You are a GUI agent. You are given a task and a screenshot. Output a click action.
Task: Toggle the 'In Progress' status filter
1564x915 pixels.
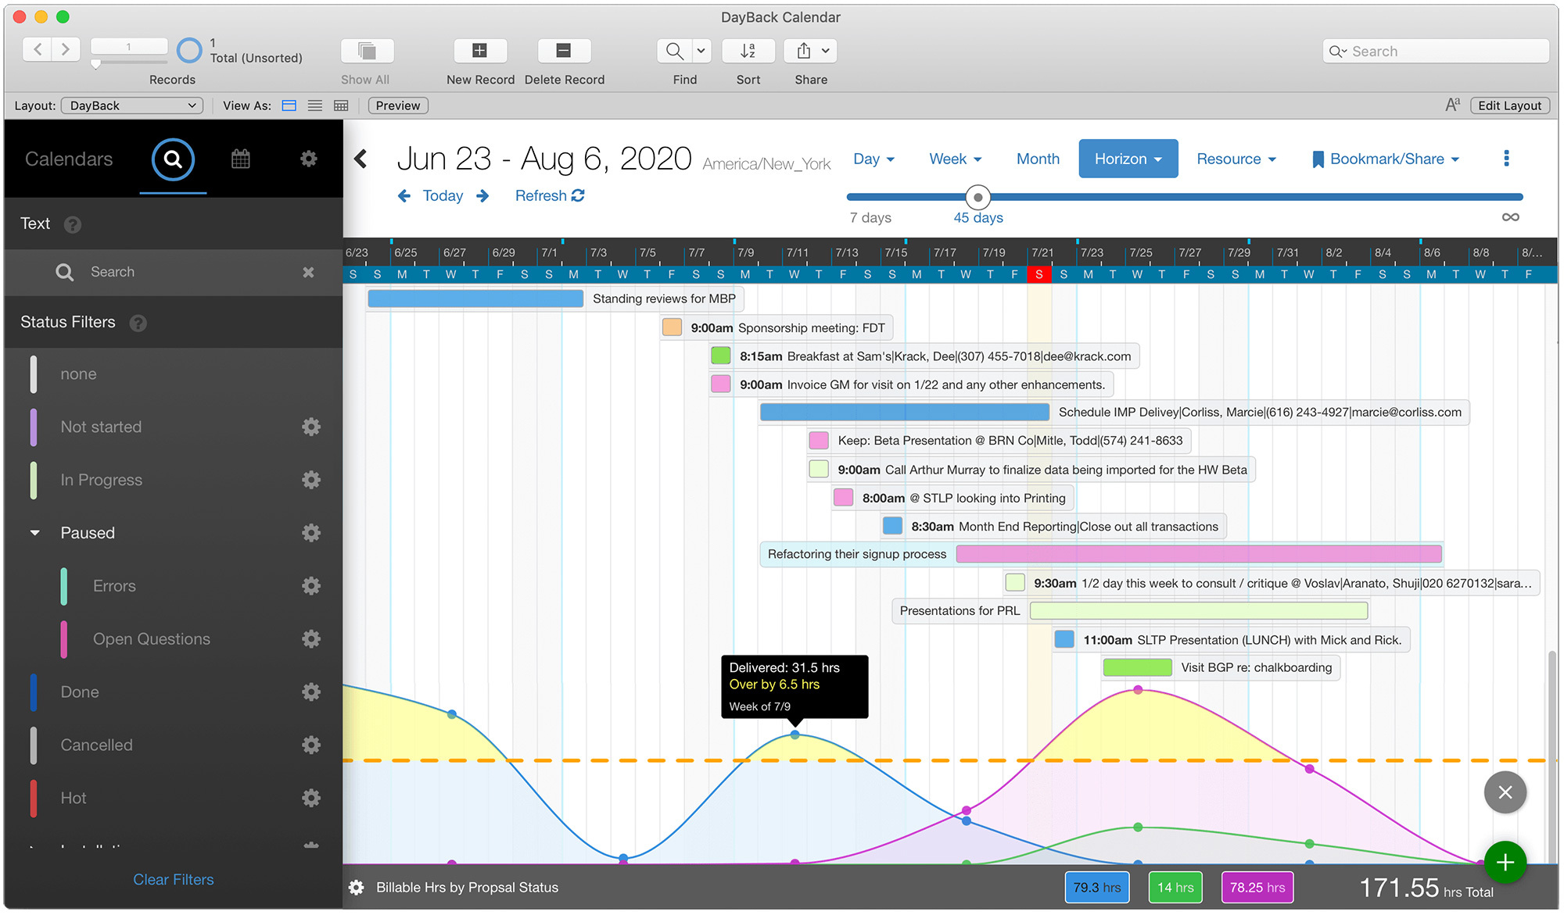coord(100,480)
